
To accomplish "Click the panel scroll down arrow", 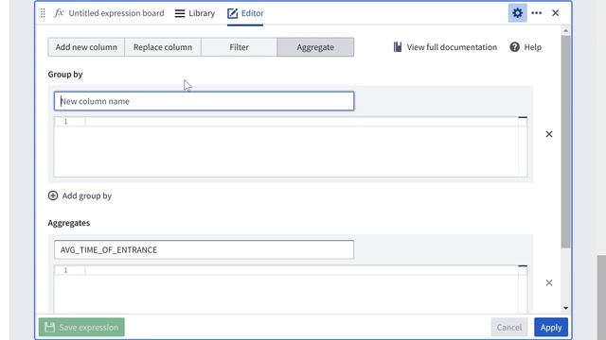I will click(x=566, y=308).
